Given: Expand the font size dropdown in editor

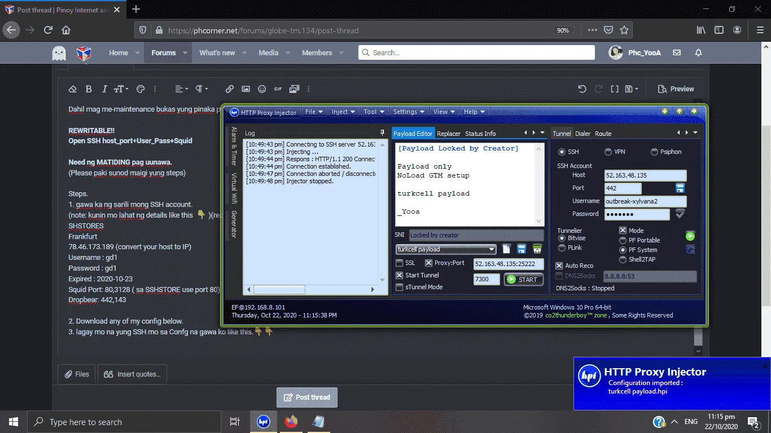Looking at the screenshot, I should point(121,89).
